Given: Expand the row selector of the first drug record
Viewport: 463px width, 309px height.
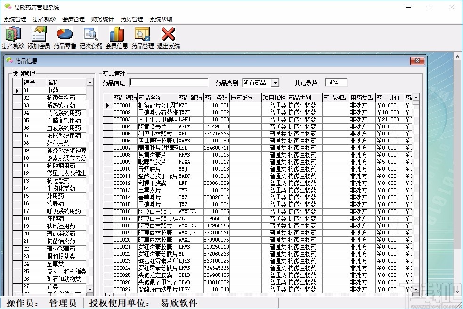Looking at the screenshot, I should (108, 105).
